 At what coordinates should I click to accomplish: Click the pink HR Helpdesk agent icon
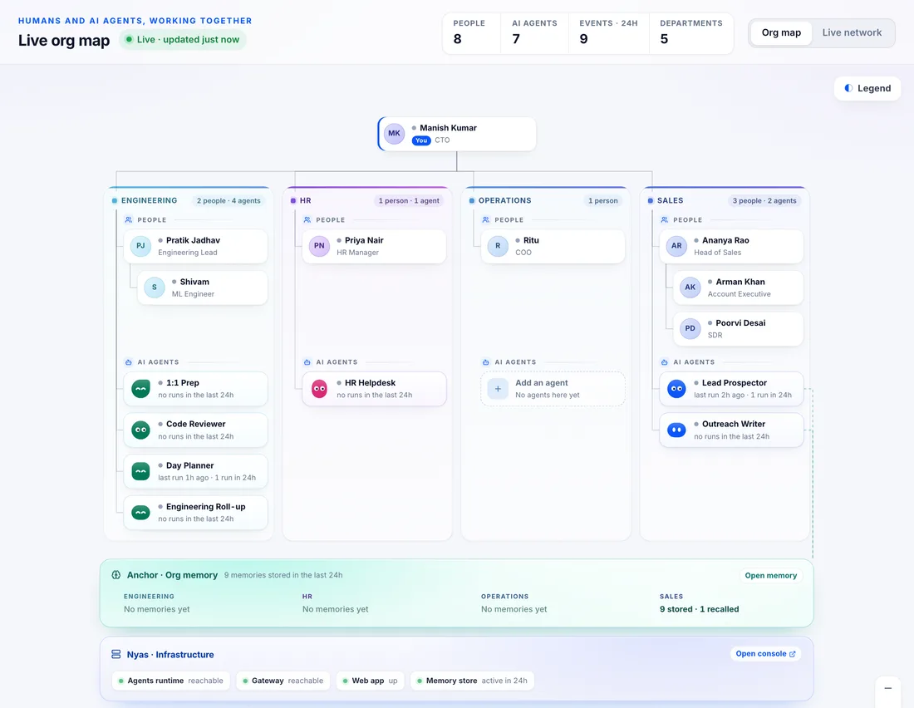[x=319, y=388]
